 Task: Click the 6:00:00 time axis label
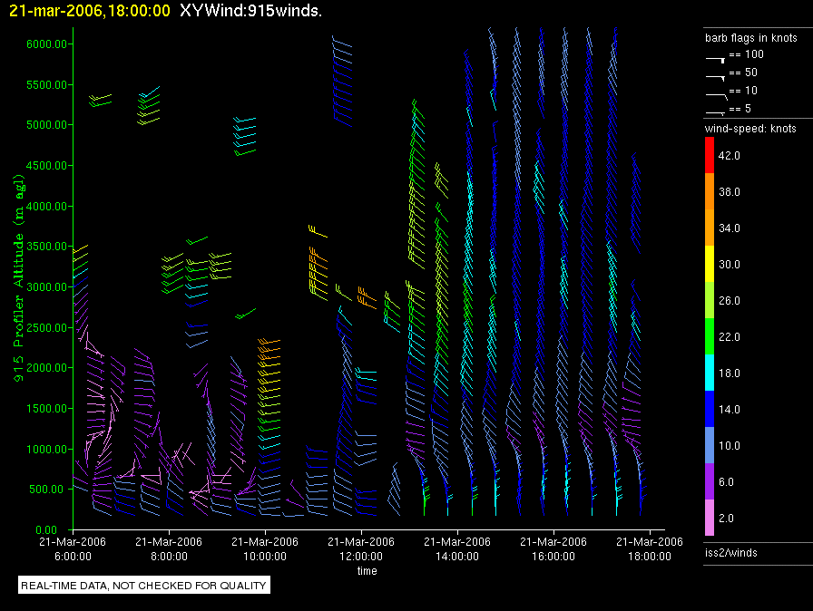pos(73,556)
